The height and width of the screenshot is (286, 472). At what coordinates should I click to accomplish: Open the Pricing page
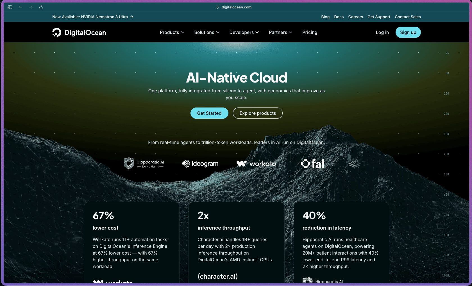tap(310, 33)
